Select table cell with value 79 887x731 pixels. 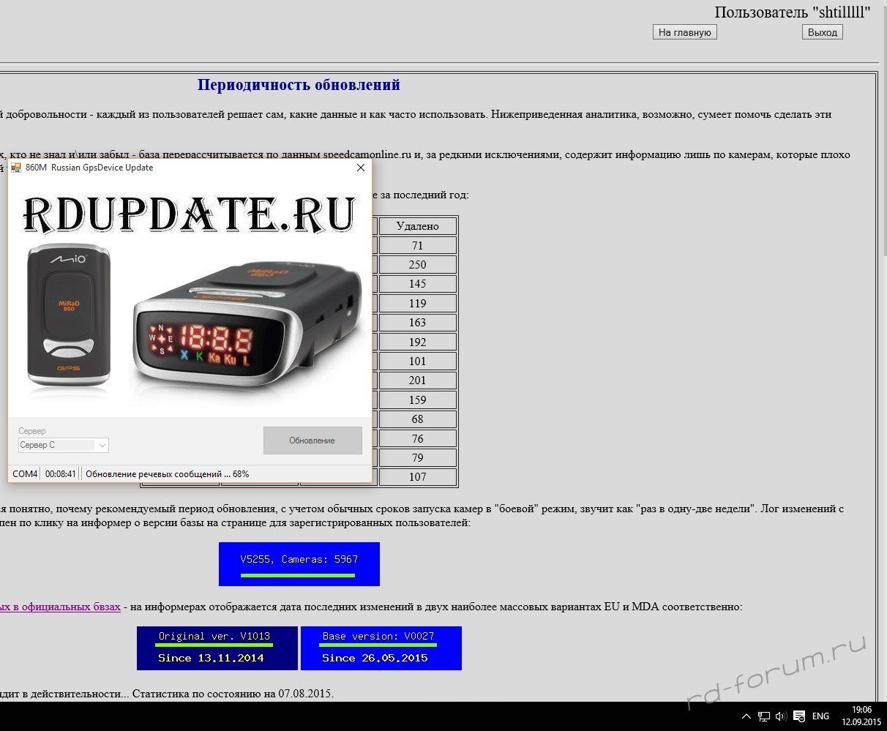click(x=418, y=458)
